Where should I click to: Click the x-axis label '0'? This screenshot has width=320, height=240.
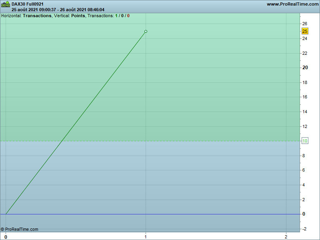(x=6, y=237)
